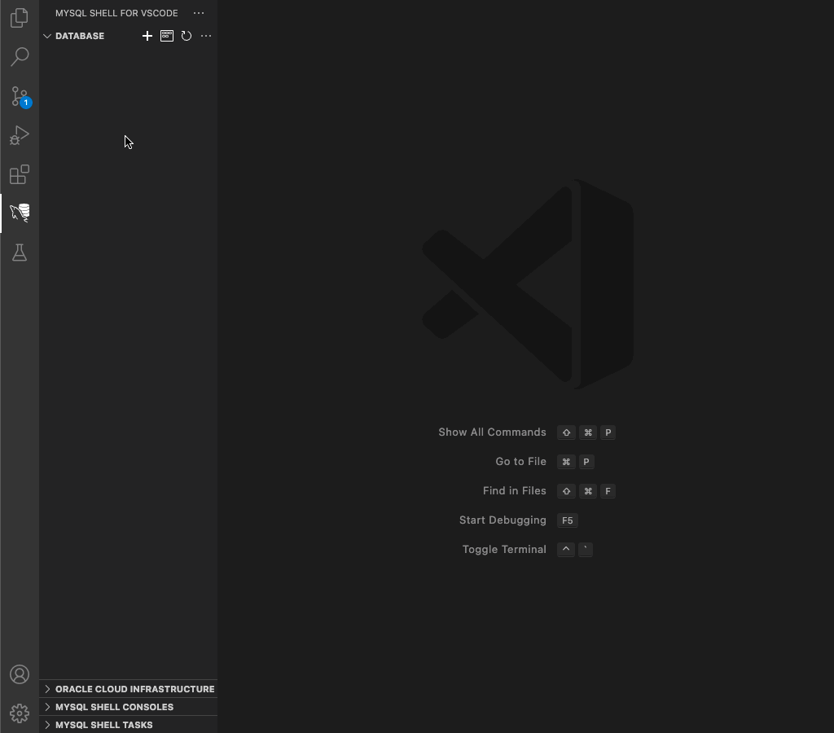Image resolution: width=834 pixels, height=733 pixels.
Task: Open the Search view in activity bar
Action: point(20,56)
